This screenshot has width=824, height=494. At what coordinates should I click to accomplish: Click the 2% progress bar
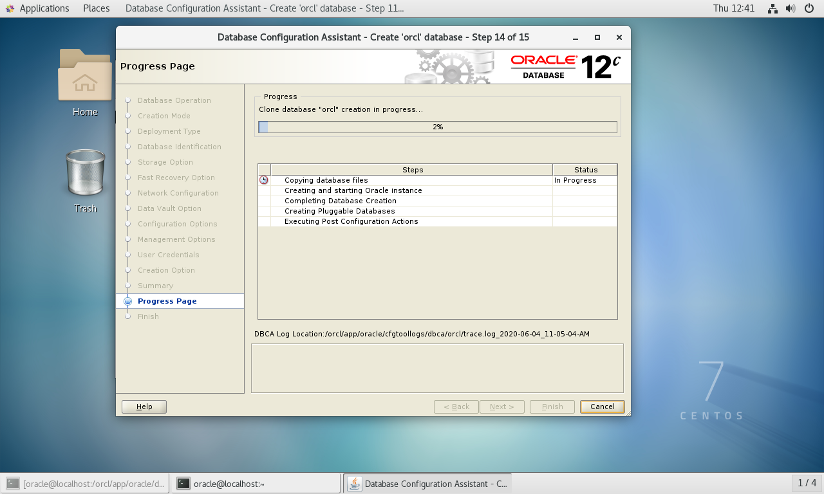(438, 127)
